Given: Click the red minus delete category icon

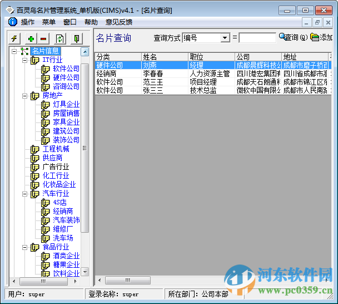Looking at the screenshot, I should click(x=43, y=39).
